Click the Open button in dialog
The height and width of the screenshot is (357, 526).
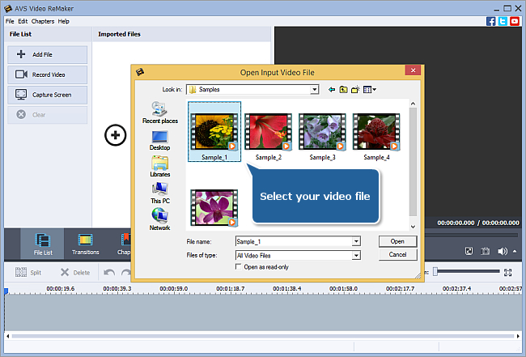pyautogui.click(x=397, y=241)
